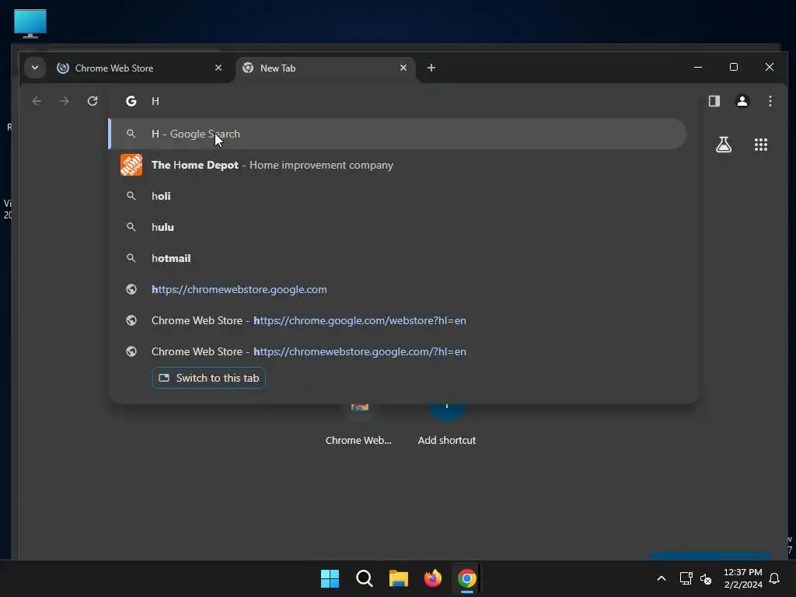Click The Home Depot logo icon
Viewport: 796px width, 597px height.
131,165
